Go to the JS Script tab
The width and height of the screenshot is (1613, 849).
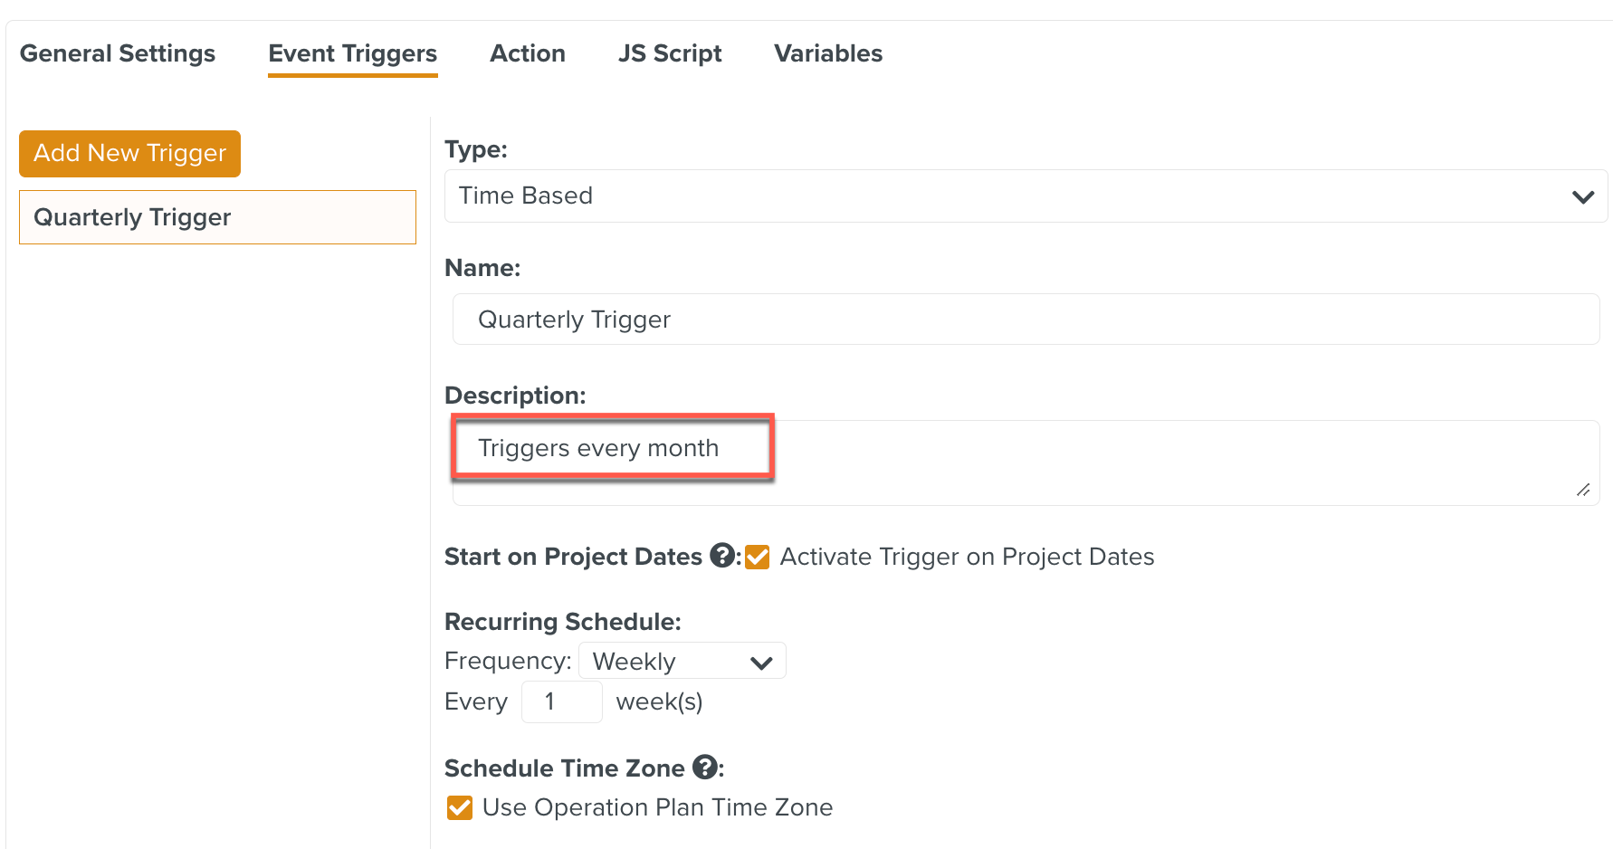[670, 53]
